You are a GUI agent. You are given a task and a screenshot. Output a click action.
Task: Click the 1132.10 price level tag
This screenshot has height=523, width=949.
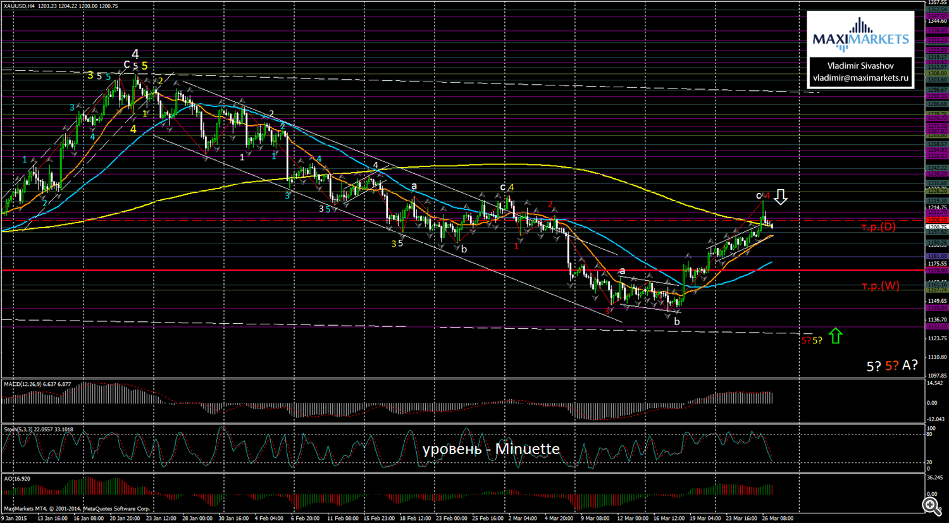(937, 327)
